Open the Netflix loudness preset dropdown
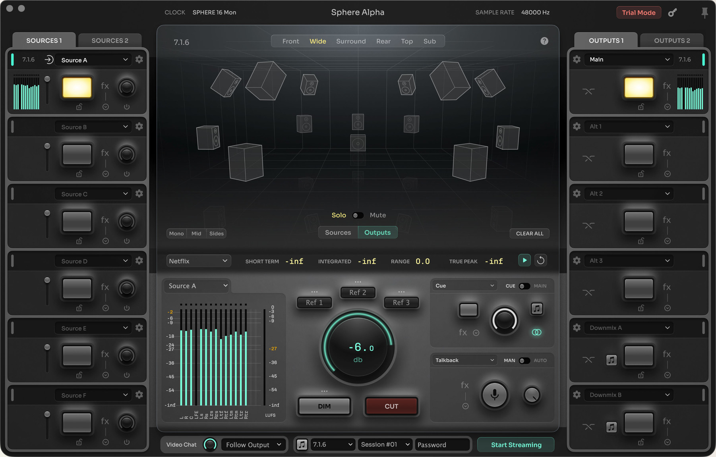The image size is (716, 457). coord(198,261)
